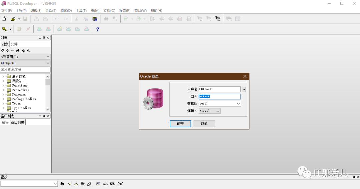360x189 pixels.
Task: Switch to the 模板 tab
Action: tap(5, 122)
